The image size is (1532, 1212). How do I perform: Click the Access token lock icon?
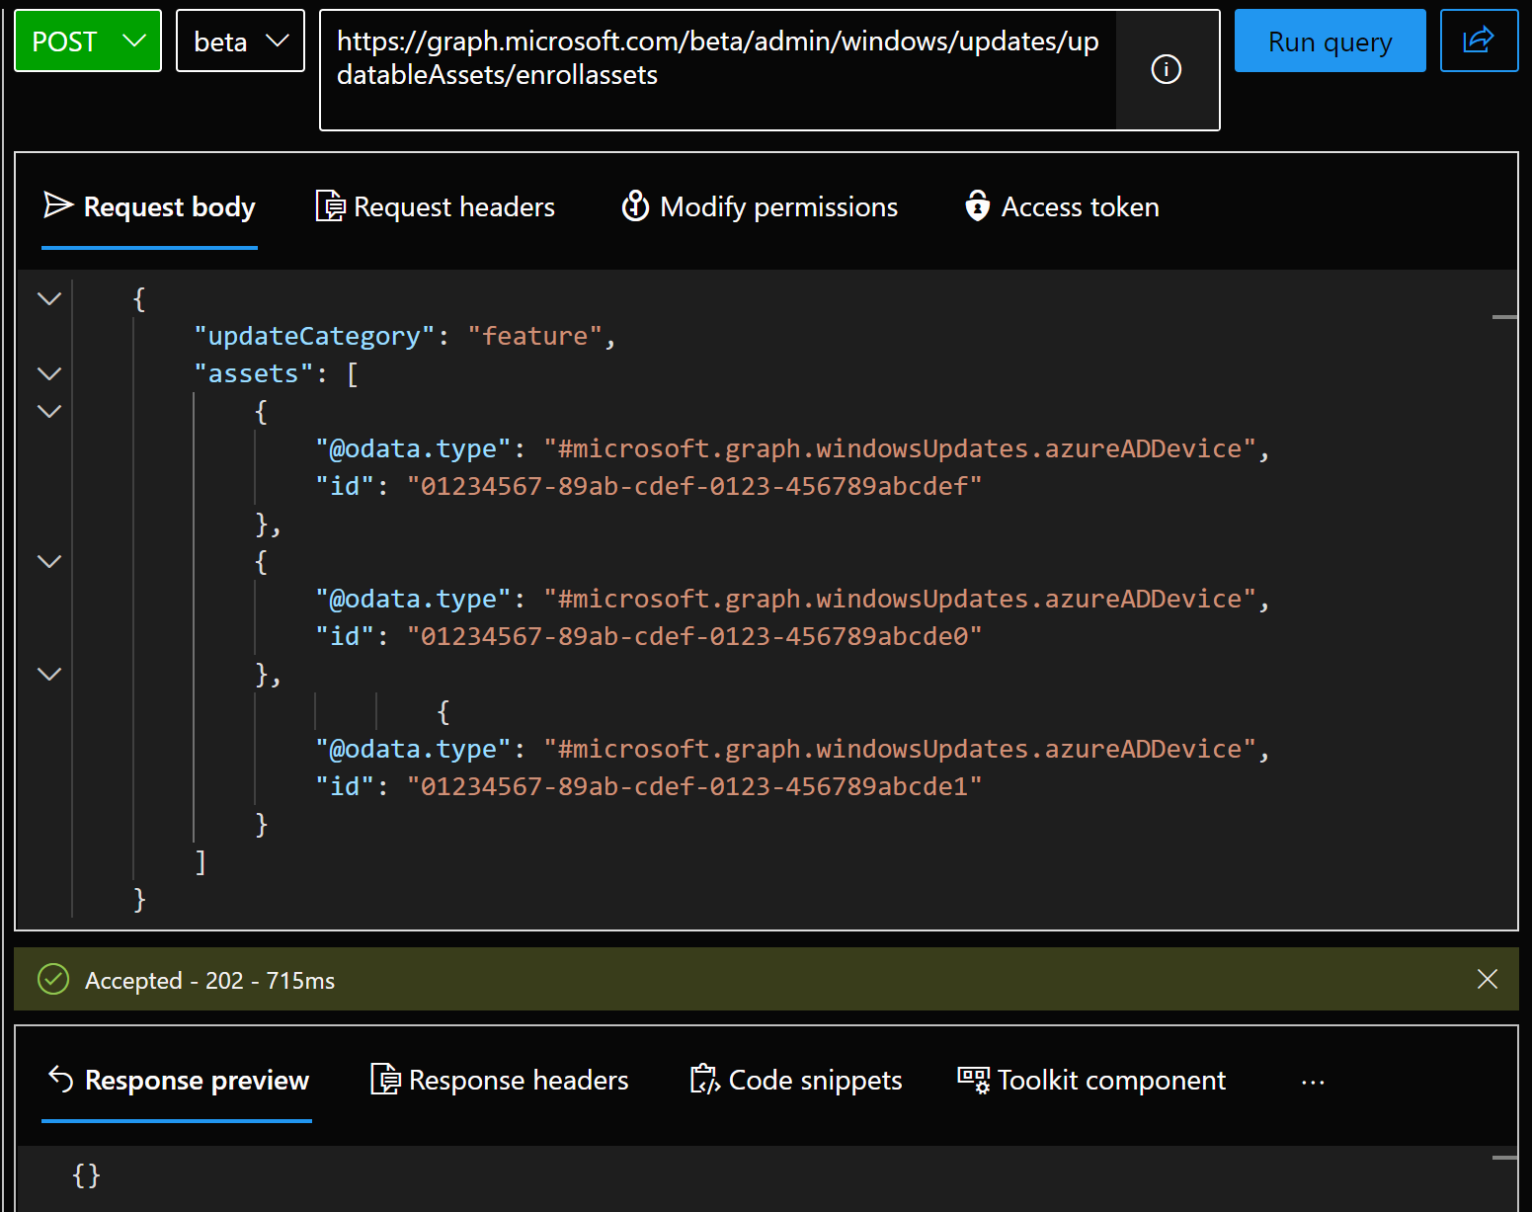point(977,206)
